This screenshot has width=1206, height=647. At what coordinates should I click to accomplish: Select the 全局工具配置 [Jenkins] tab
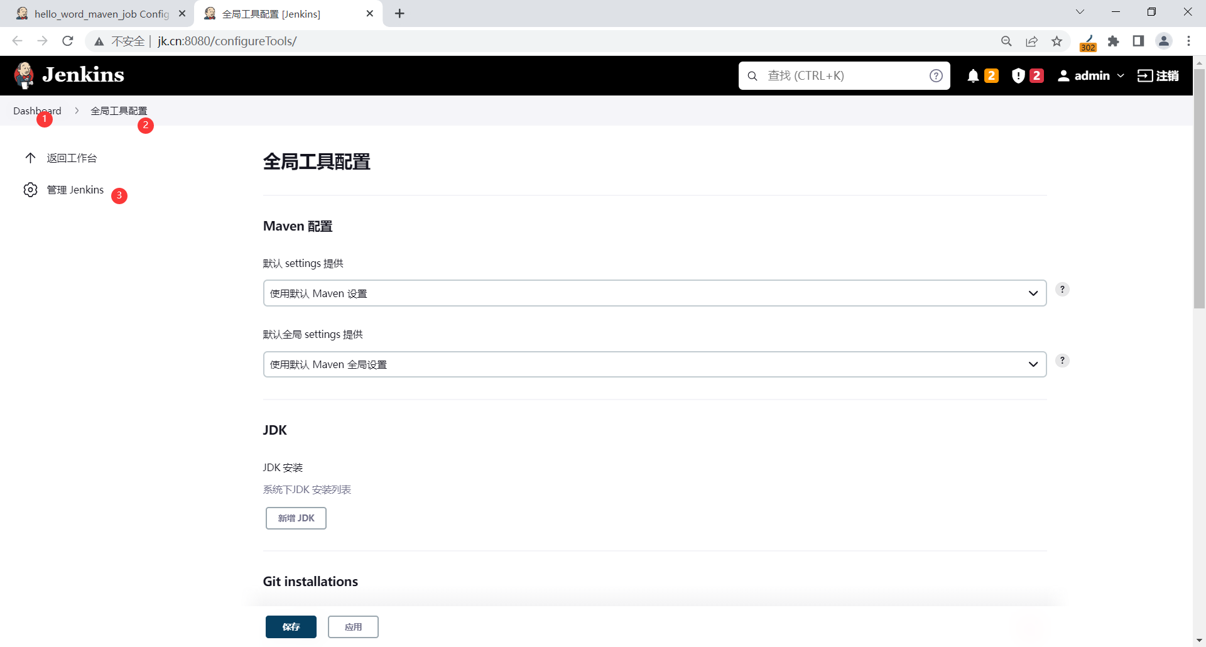click(x=287, y=14)
